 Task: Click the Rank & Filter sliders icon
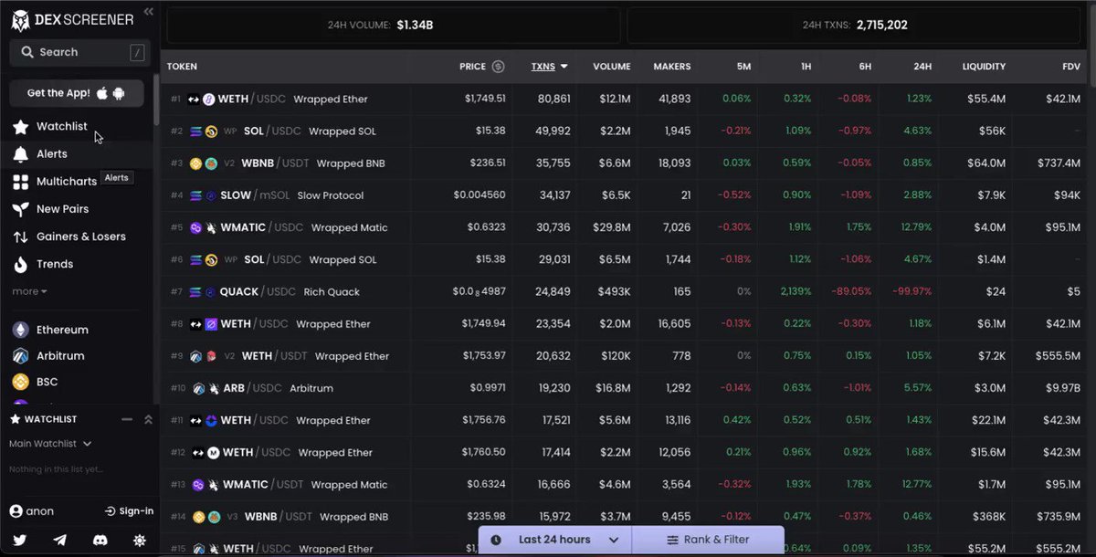pyautogui.click(x=672, y=540)
